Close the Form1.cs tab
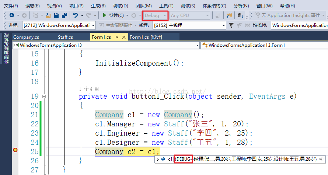This screenshot has height=175, width=328. pos(124,37)
